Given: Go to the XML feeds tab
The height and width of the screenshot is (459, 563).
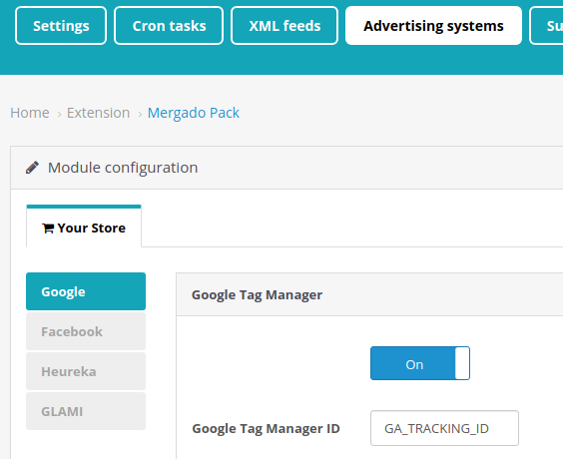Looking at the screenshot, I should [x=284, y=26].
